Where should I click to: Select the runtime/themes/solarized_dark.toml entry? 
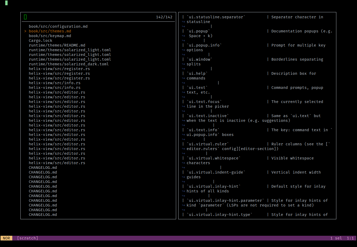click(69, 64)
